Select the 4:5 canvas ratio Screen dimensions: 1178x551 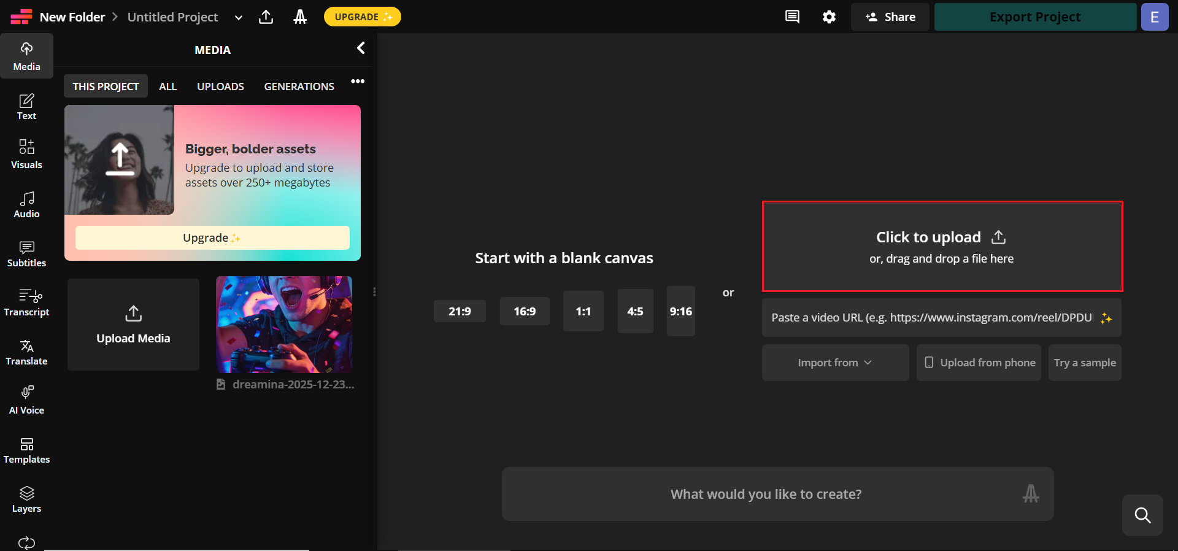click(x=635, y=311)
